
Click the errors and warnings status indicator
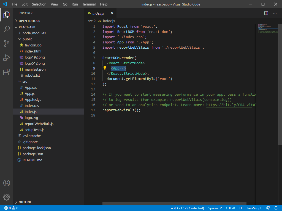(x=11, y=208)
